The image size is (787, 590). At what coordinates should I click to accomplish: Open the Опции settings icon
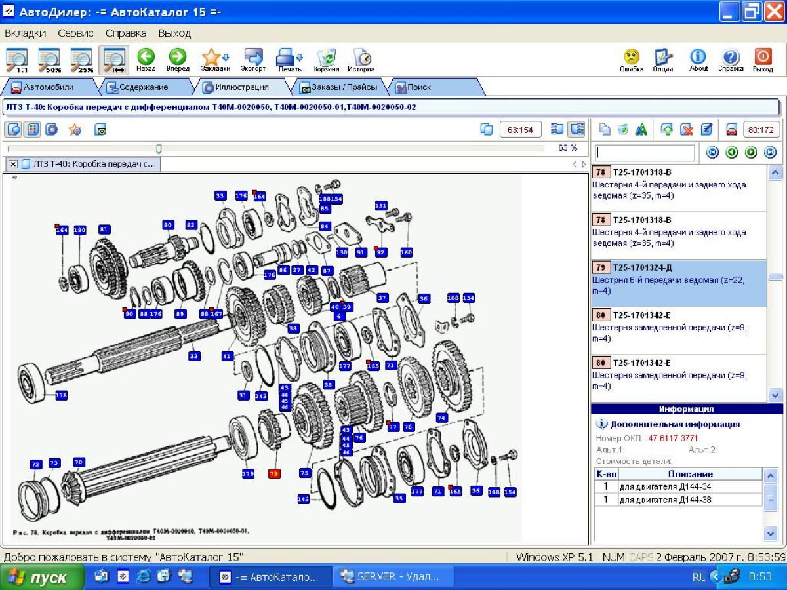click(x=662, y=59)
